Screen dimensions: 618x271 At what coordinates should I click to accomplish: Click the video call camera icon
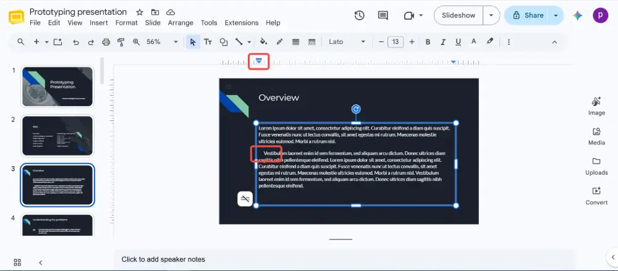point(409,15)
